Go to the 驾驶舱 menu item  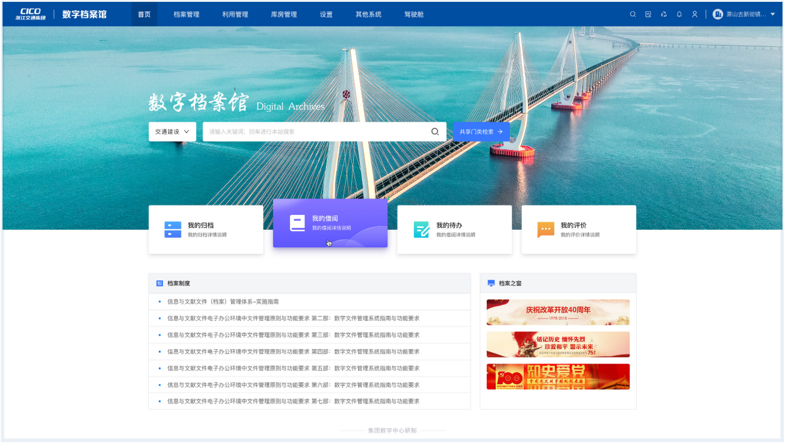tap(414, 14)
